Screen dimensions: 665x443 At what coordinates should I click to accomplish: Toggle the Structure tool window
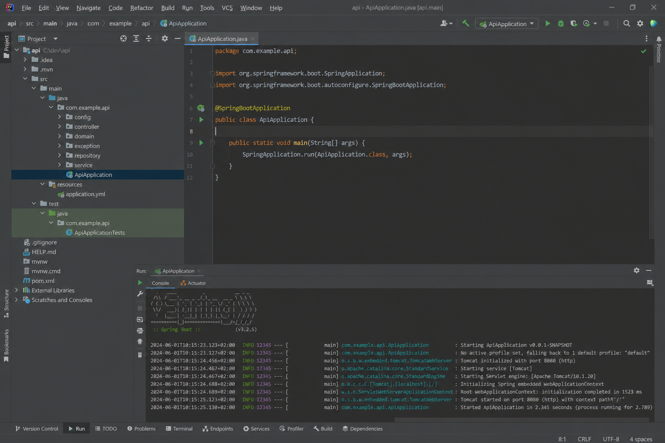click(6, 303)
